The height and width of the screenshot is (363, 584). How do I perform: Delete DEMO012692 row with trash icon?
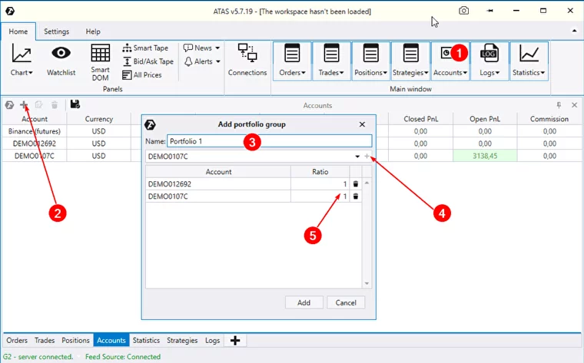coord(355,184)
